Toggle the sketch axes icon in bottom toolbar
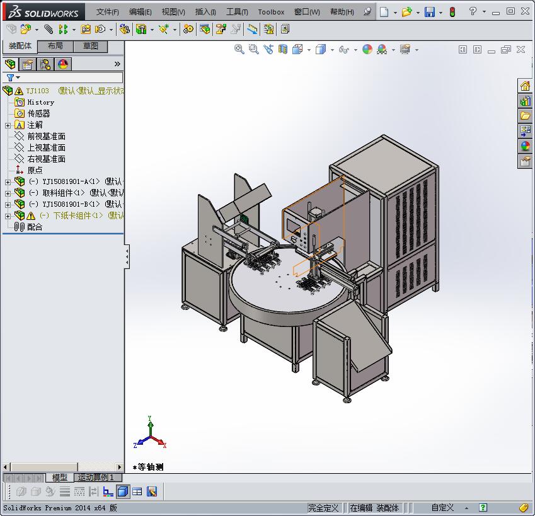535x516 pixels. (108, 491)
